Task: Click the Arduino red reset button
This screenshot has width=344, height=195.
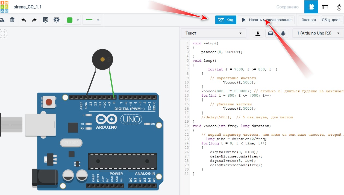Action: point(49,102)
